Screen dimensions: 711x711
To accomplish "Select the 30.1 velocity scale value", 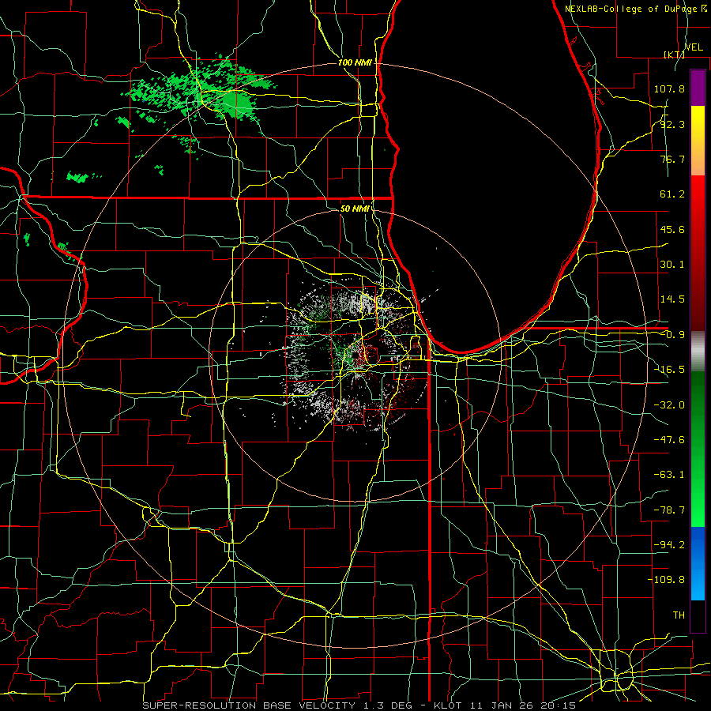I will [672, 265].
